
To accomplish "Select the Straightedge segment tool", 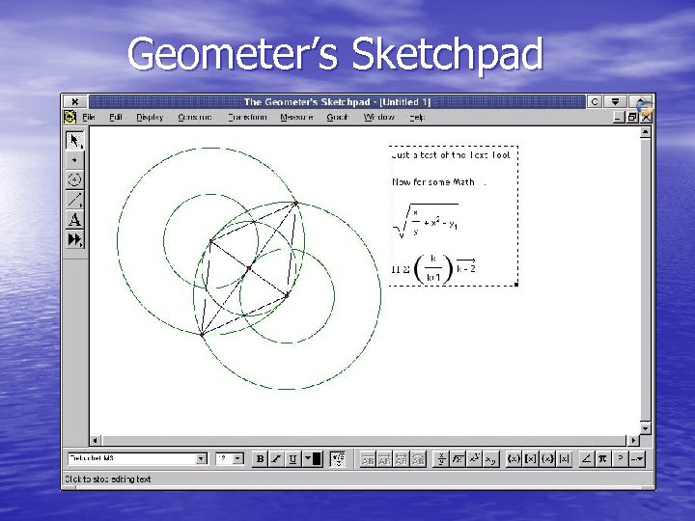I will tap(74, 200).
